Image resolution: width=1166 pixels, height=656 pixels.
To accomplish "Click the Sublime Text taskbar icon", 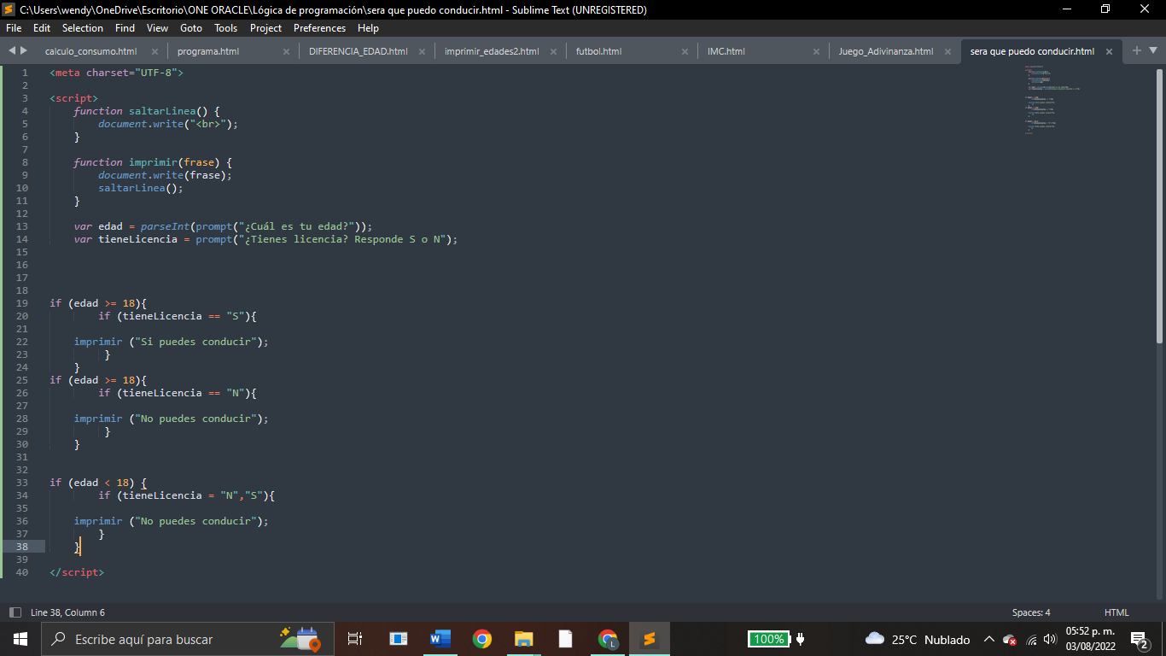I will [x=650, y=639].
